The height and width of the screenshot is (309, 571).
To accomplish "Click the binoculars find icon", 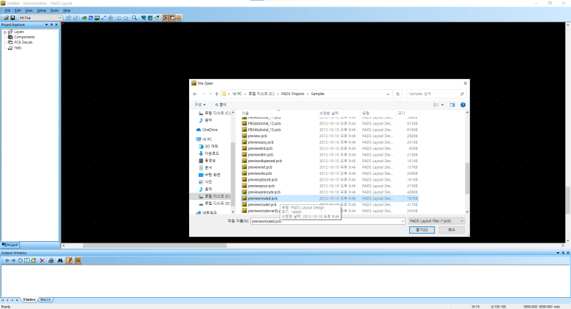I will [60, 260].
